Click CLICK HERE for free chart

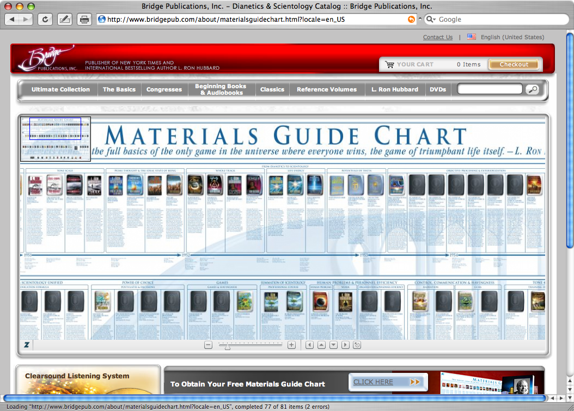click(388, 382)
